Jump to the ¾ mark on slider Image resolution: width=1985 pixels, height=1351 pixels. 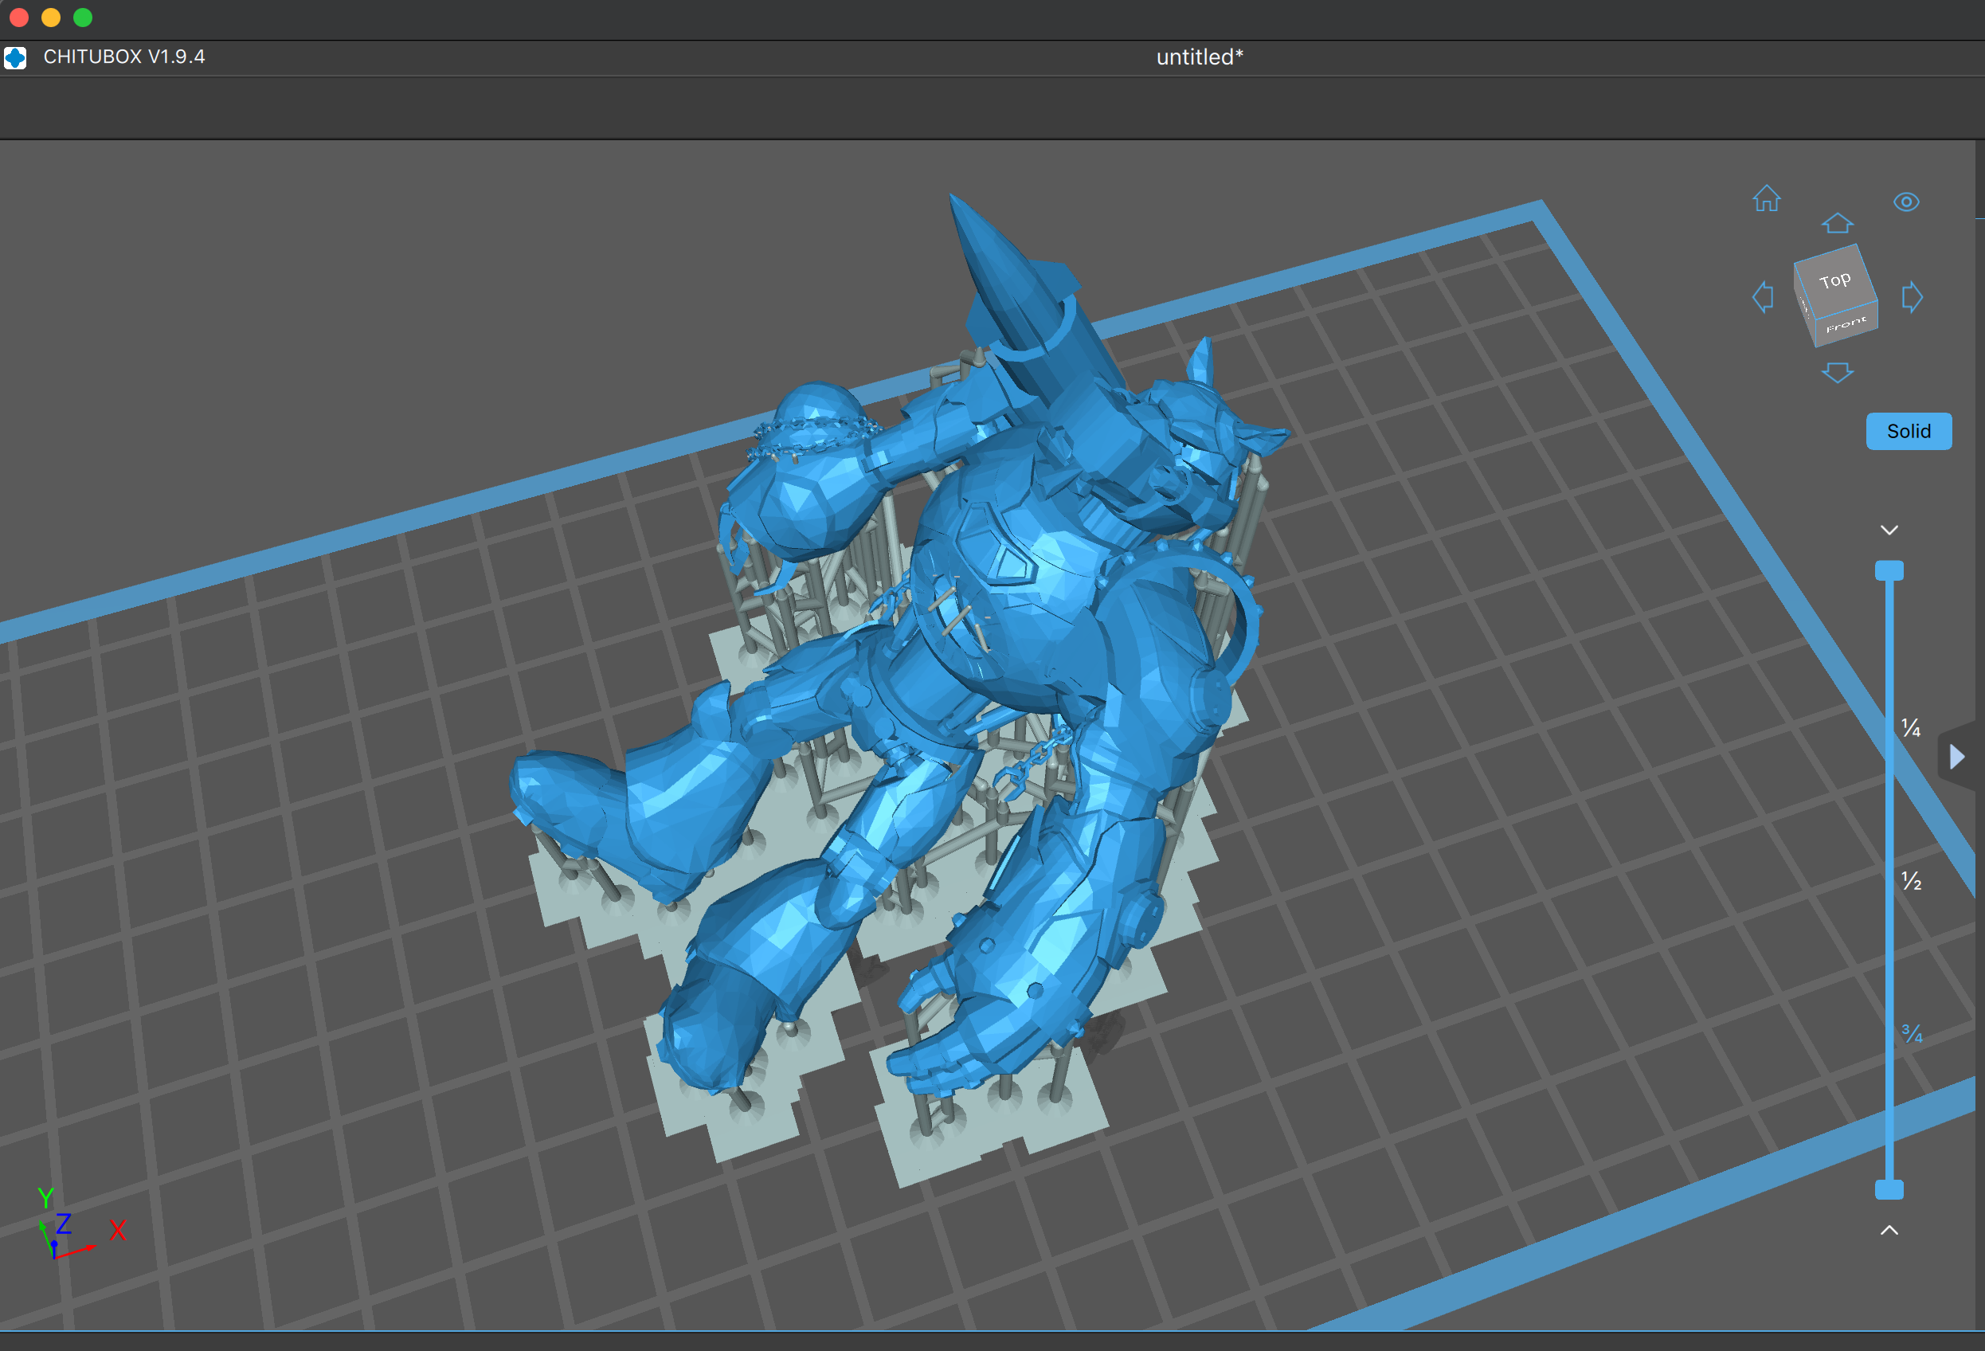[1911, 1034]
